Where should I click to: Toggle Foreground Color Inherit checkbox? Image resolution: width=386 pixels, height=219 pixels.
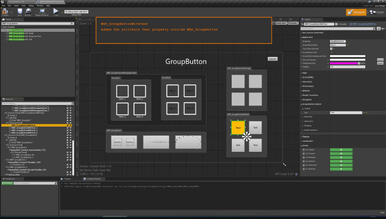click(359, 64)
